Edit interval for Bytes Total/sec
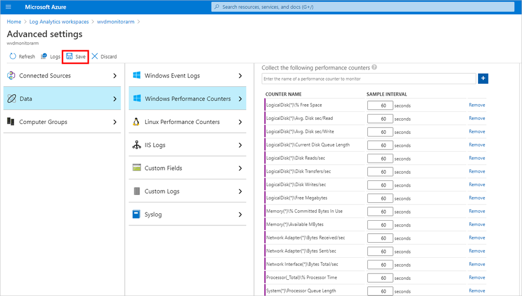The image size is (522, 296). click(x=380, y=265)
